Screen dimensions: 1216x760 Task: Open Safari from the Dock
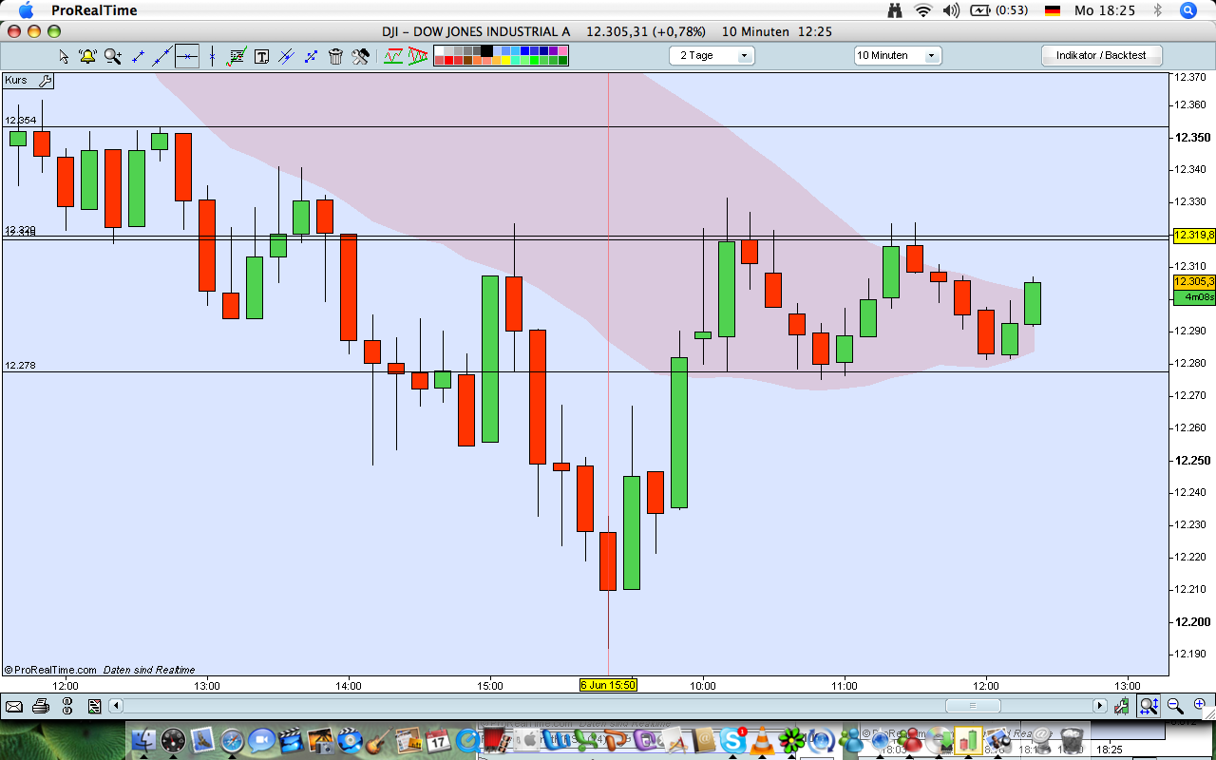(233, 740)
